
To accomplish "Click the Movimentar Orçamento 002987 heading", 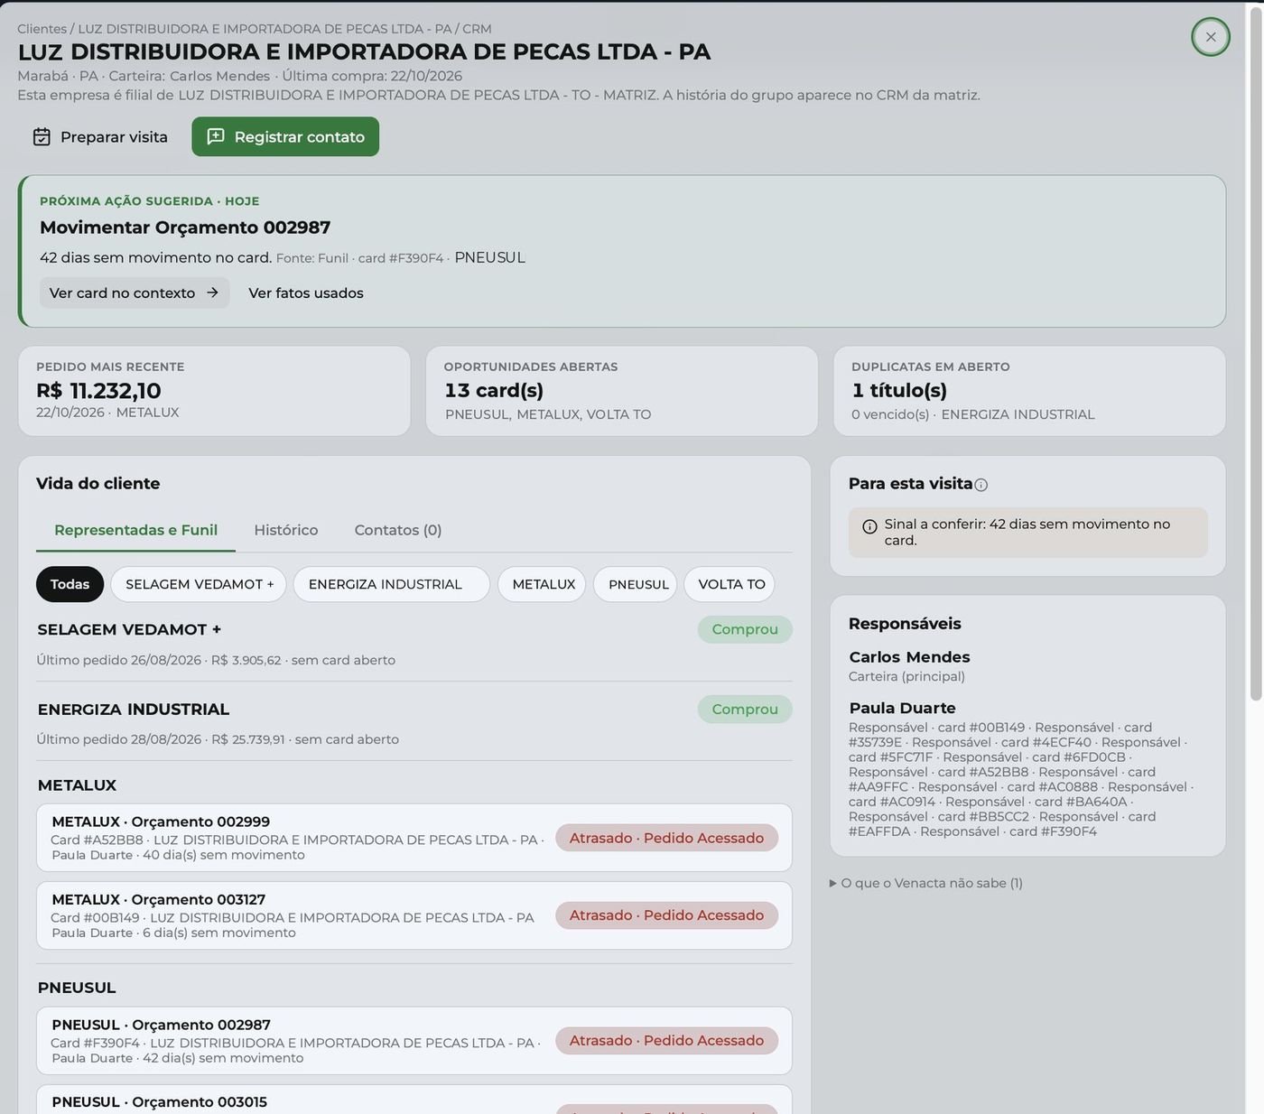I will click(x=185, y=227).
